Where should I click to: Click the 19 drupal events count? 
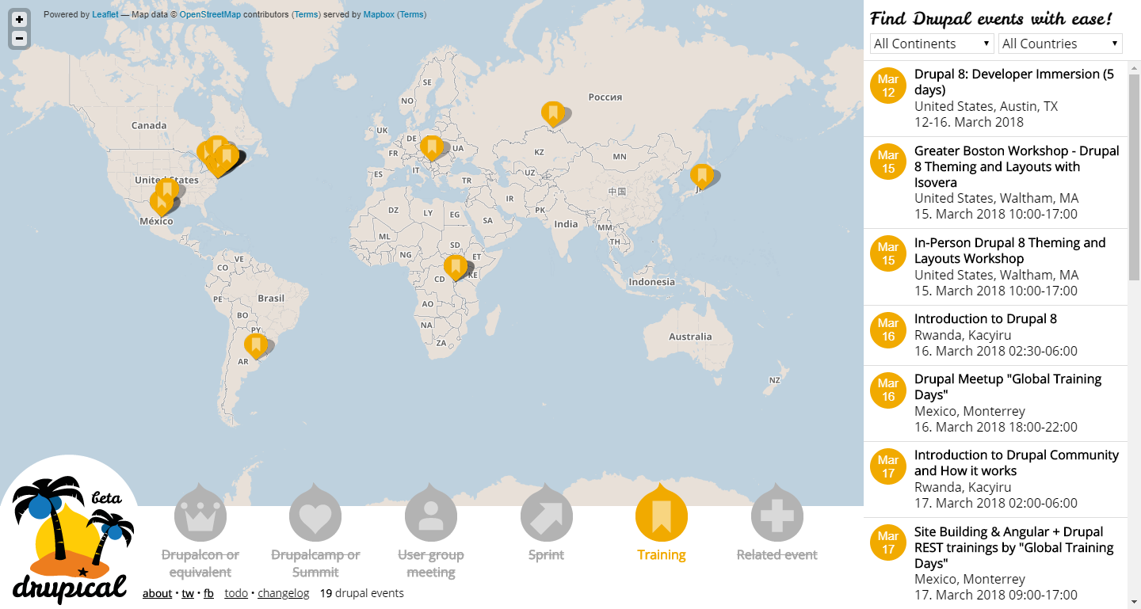coord(362,593)
